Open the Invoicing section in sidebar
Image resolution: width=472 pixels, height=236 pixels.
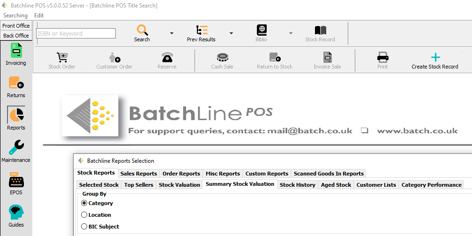[16, 54]
